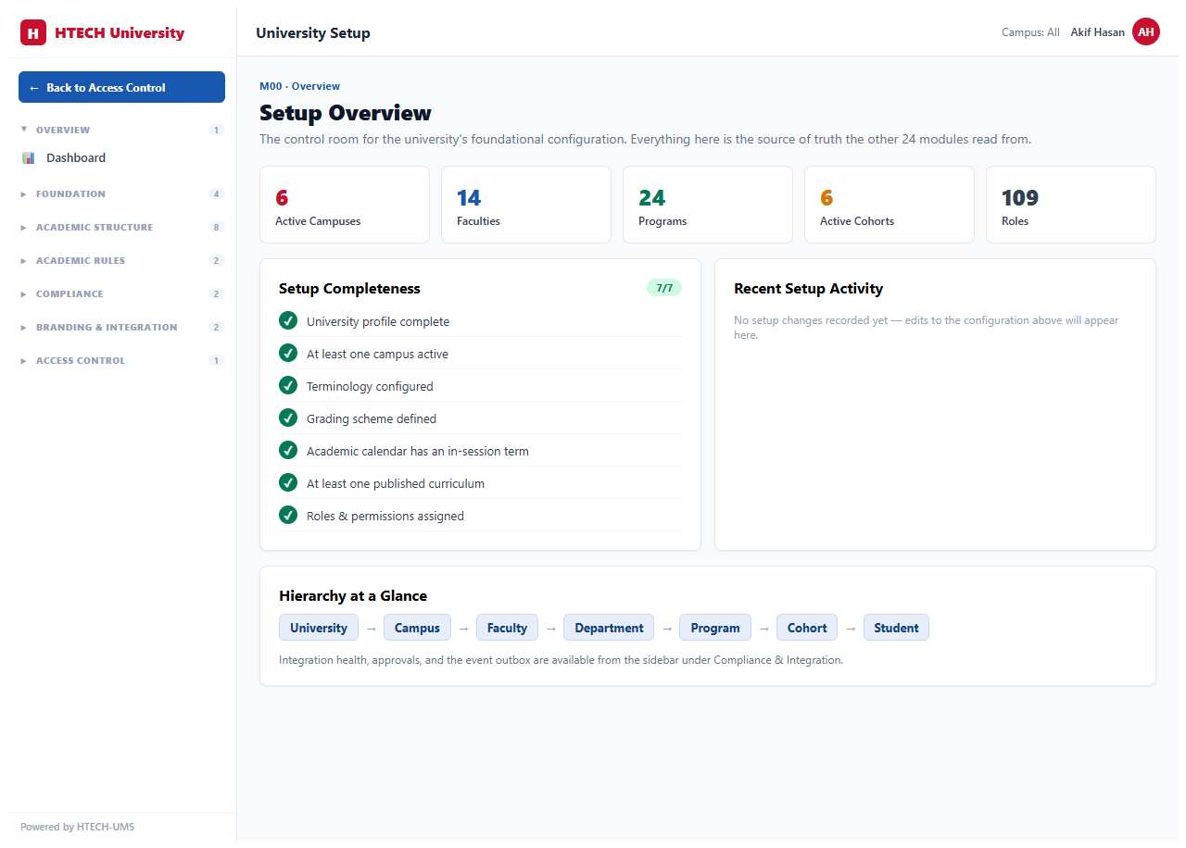Click the University Setup header title
The width and height of the screenshot is (1186, 848).
(x=313, y=33)
